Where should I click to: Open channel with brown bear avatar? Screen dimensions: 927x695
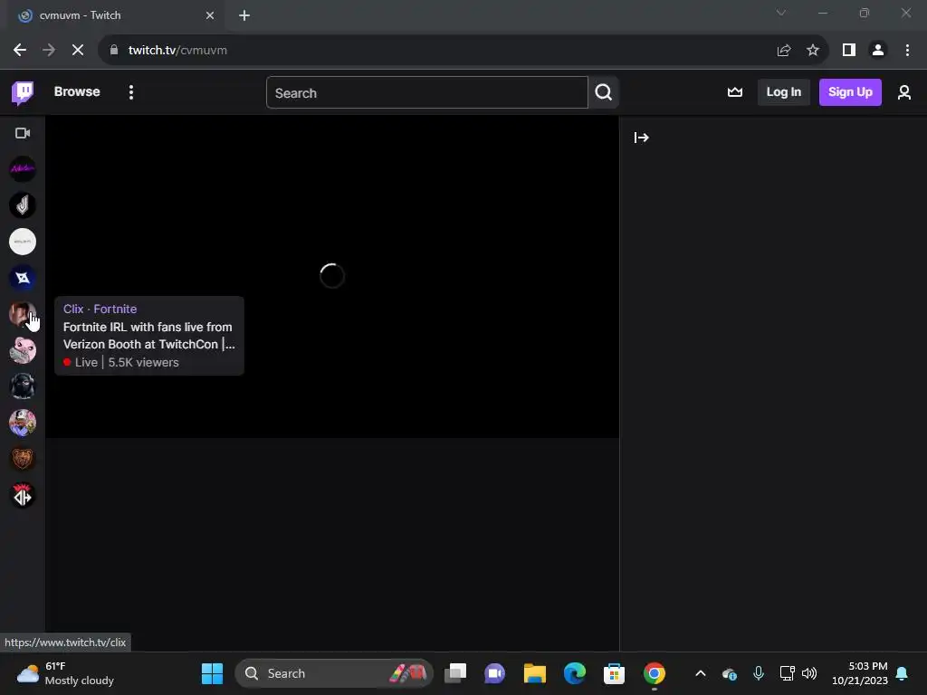(23, 459)
